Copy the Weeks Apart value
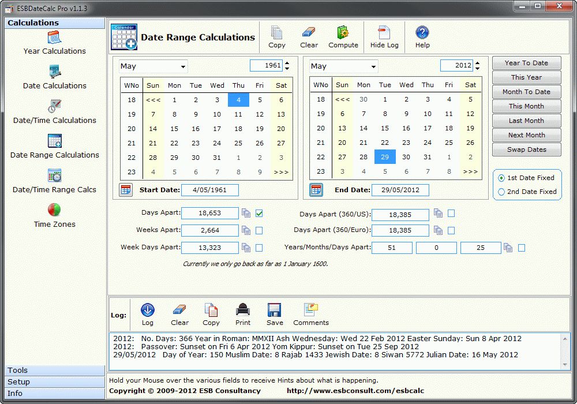 246,231
